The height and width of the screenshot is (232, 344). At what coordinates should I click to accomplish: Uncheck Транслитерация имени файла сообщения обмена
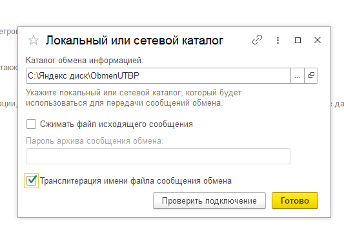click(32, 180)
